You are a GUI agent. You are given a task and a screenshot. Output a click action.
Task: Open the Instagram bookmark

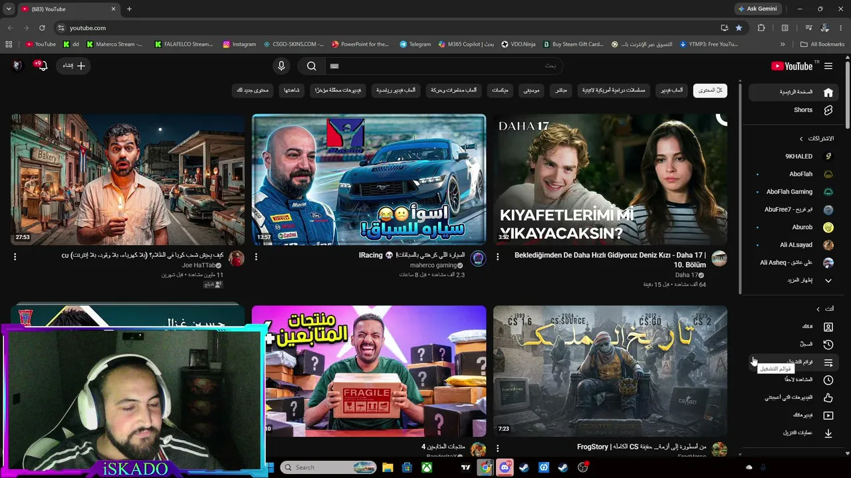tap(239, 44)
